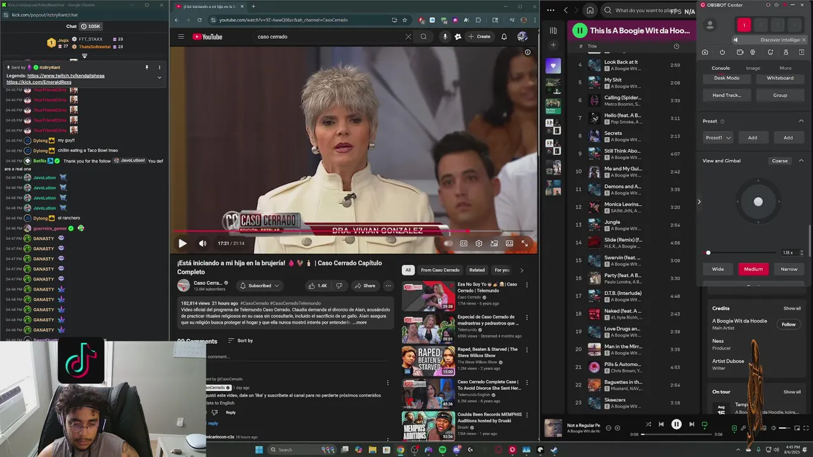This screenshot has height=457, width=813.
Task: Toggle YouTube closed captions
Action: (x=464, y=243)
